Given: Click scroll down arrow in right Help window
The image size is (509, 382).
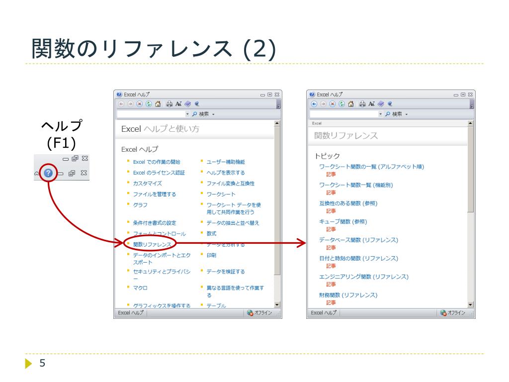Looking at the screenshot, I should [x=470, y=305].
